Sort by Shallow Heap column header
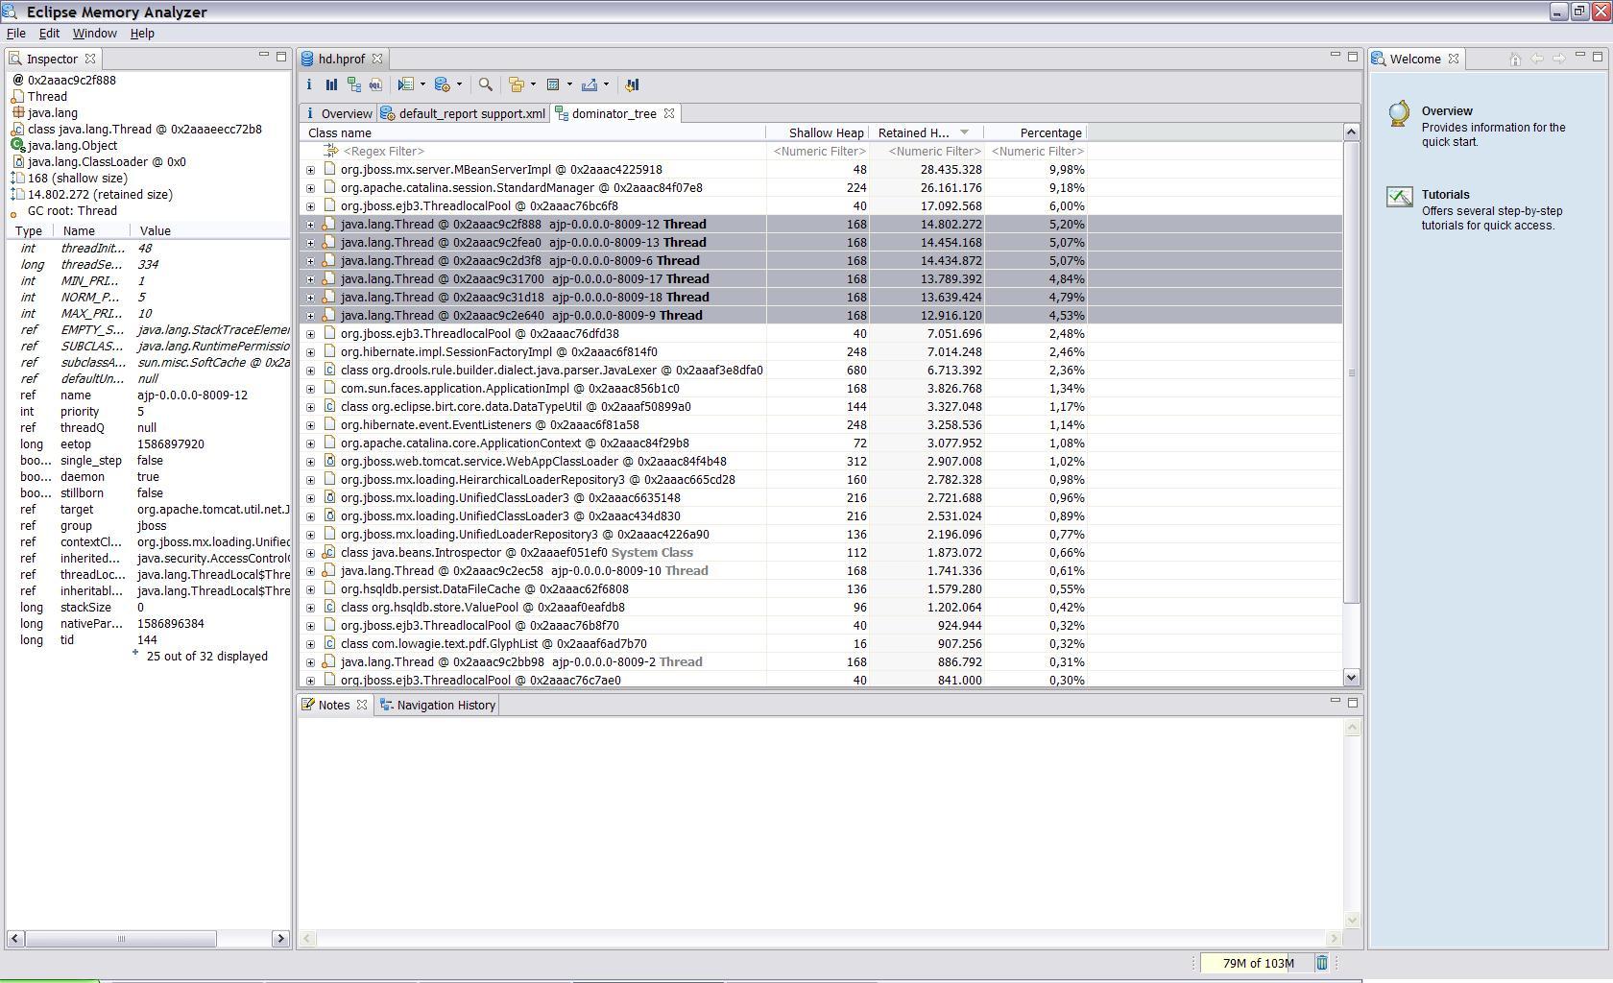The image size is (1613, 983). click(818, 132)
